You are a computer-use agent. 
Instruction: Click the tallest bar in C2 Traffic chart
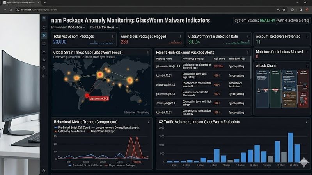point(291,147)
